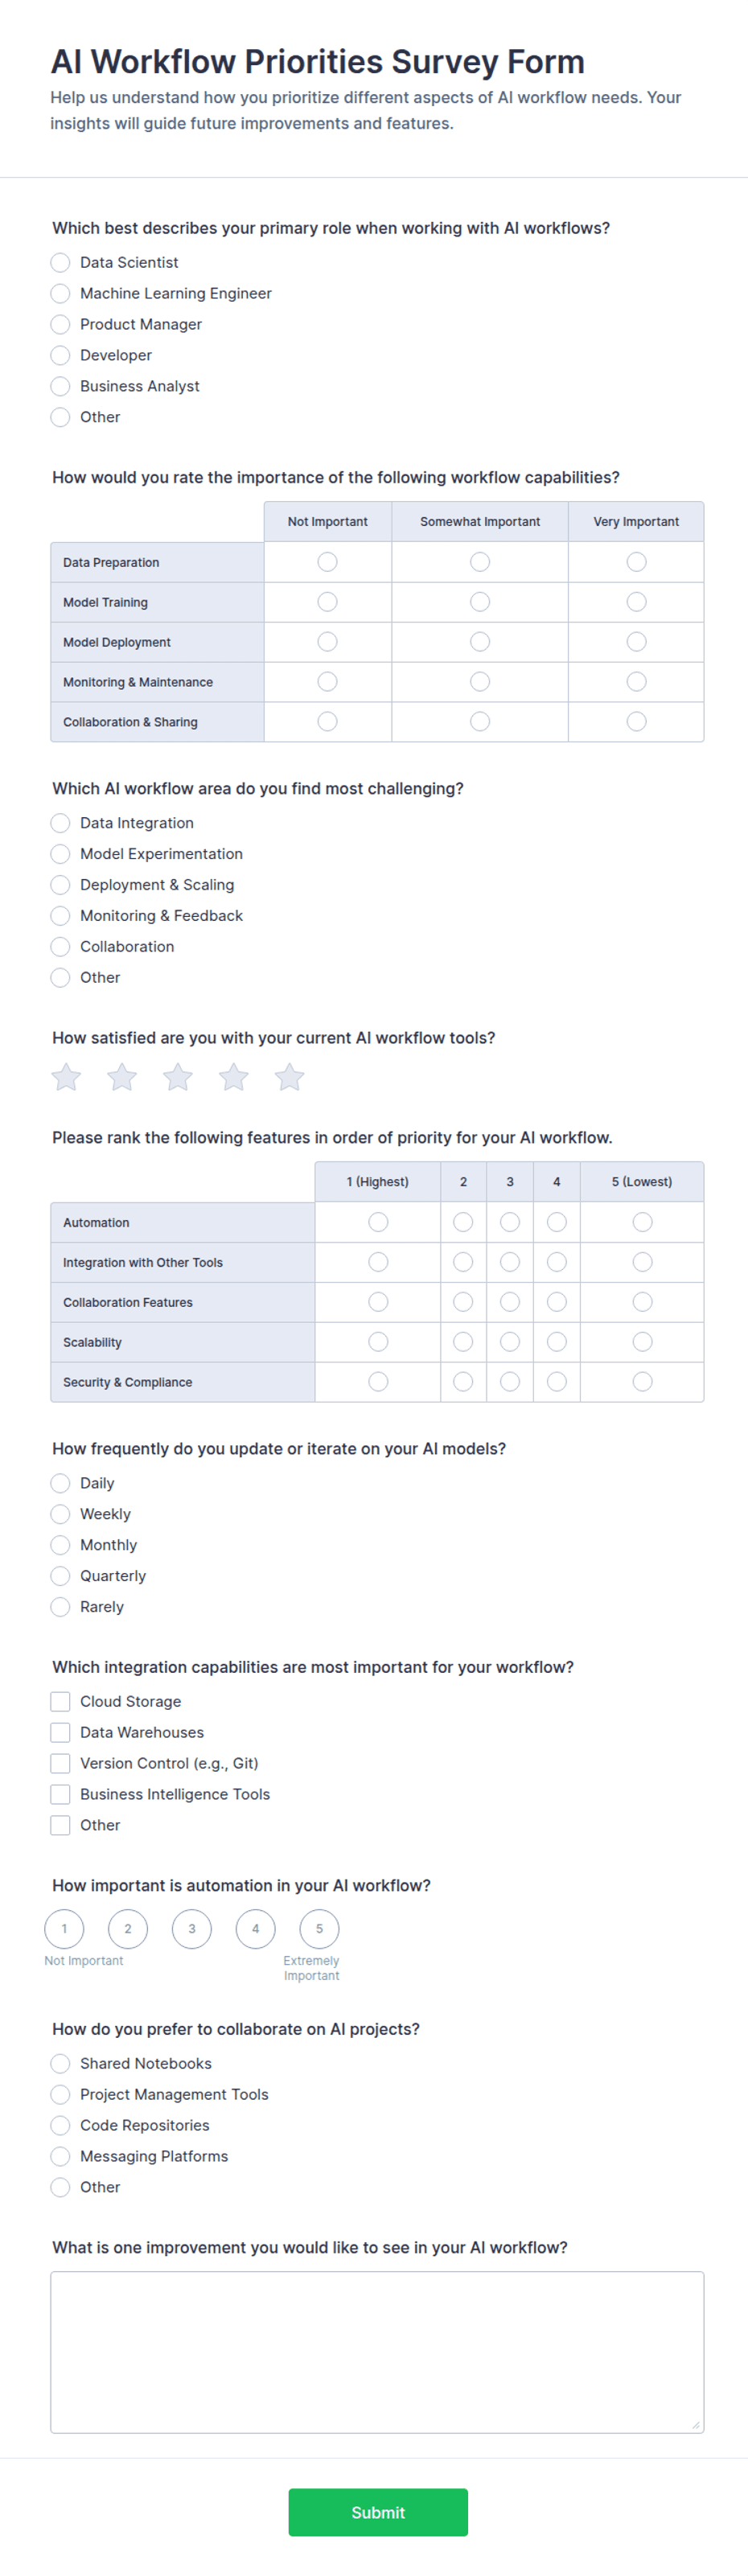Viewport: 748px width, 2576px height.
Task: Choose the second star rating
Action: point(122,1077)
